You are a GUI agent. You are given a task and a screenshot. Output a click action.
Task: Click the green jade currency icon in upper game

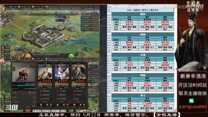coord(12,6)
